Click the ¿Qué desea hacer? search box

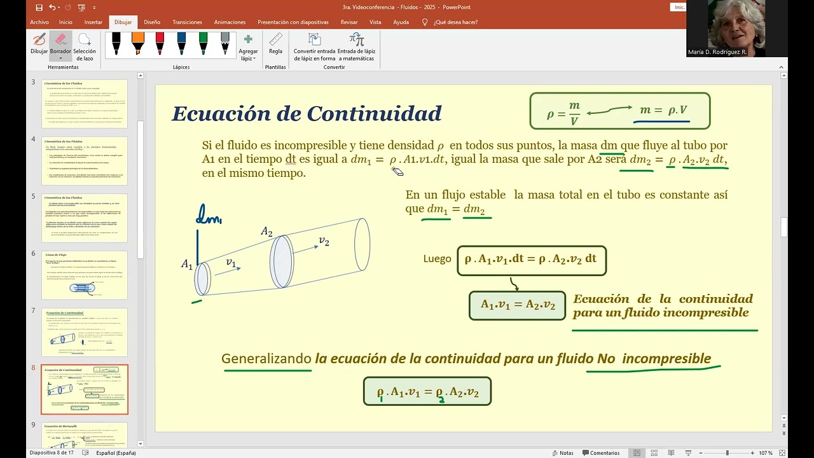coord(455,22)
